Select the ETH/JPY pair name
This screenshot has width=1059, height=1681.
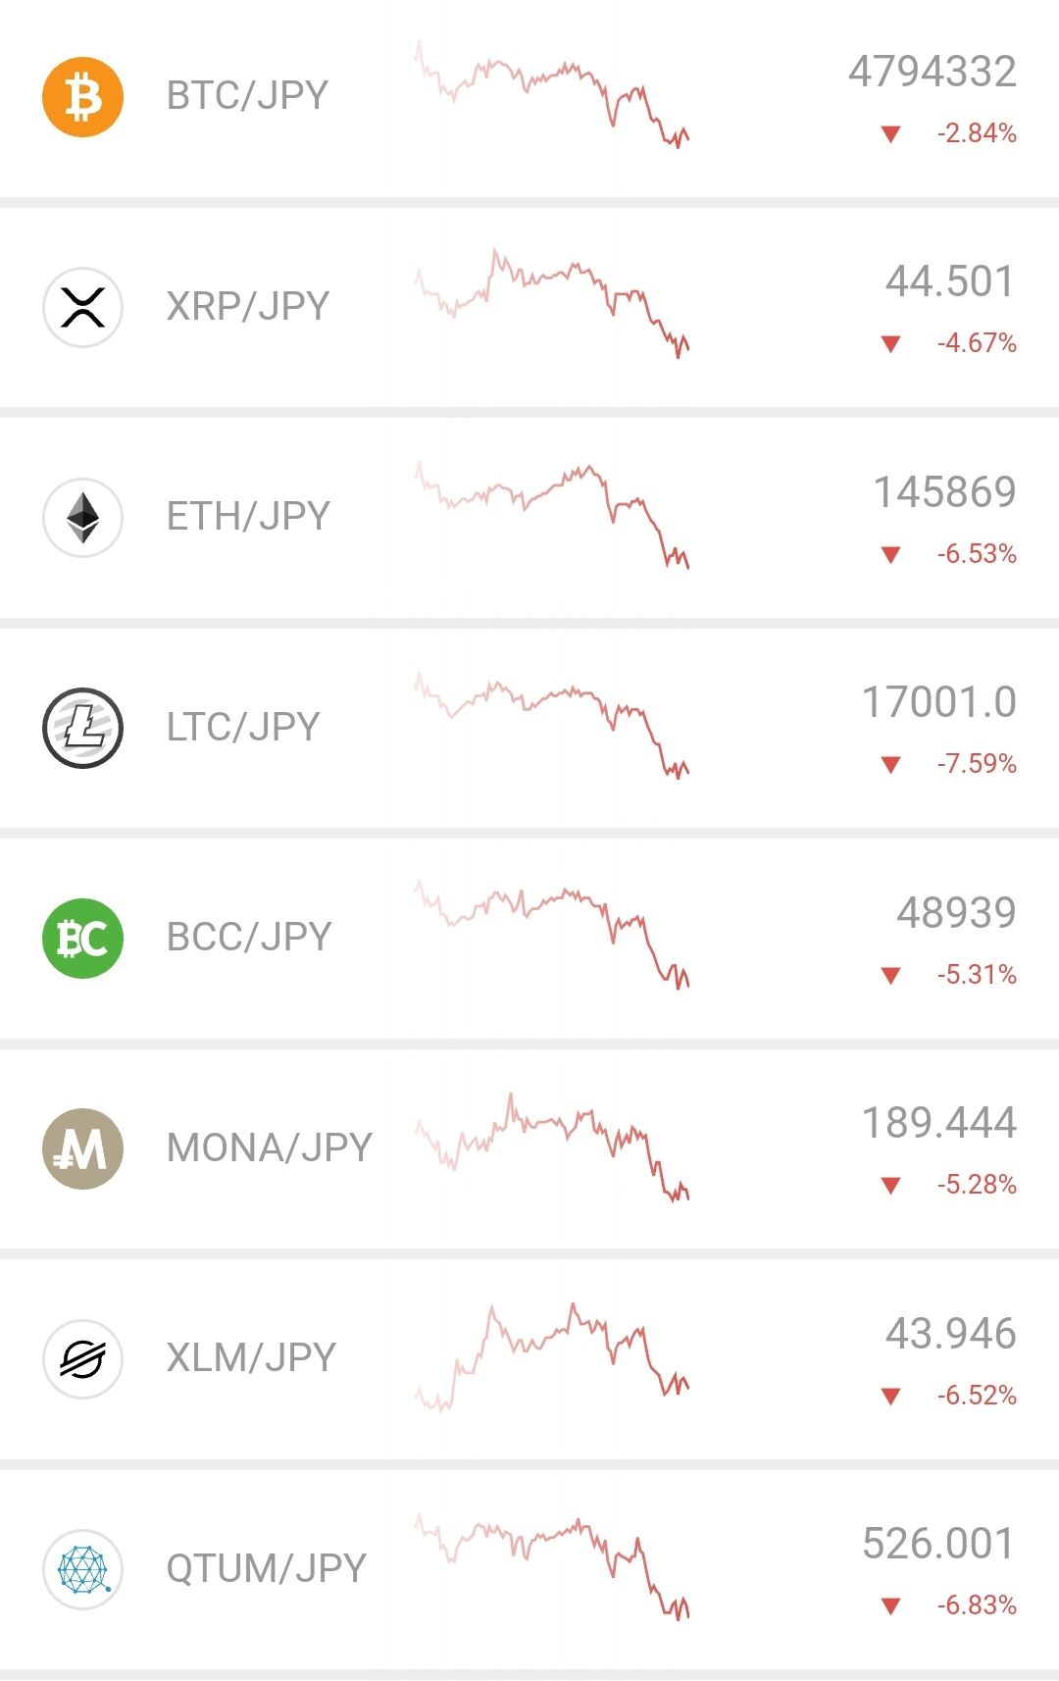248,516
